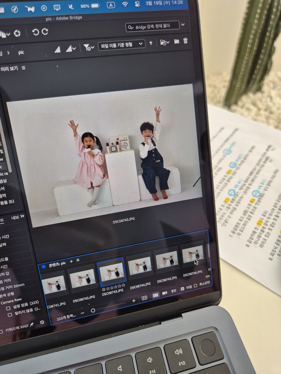Create a new folder

pyautogui.click(x=176, y=41)
